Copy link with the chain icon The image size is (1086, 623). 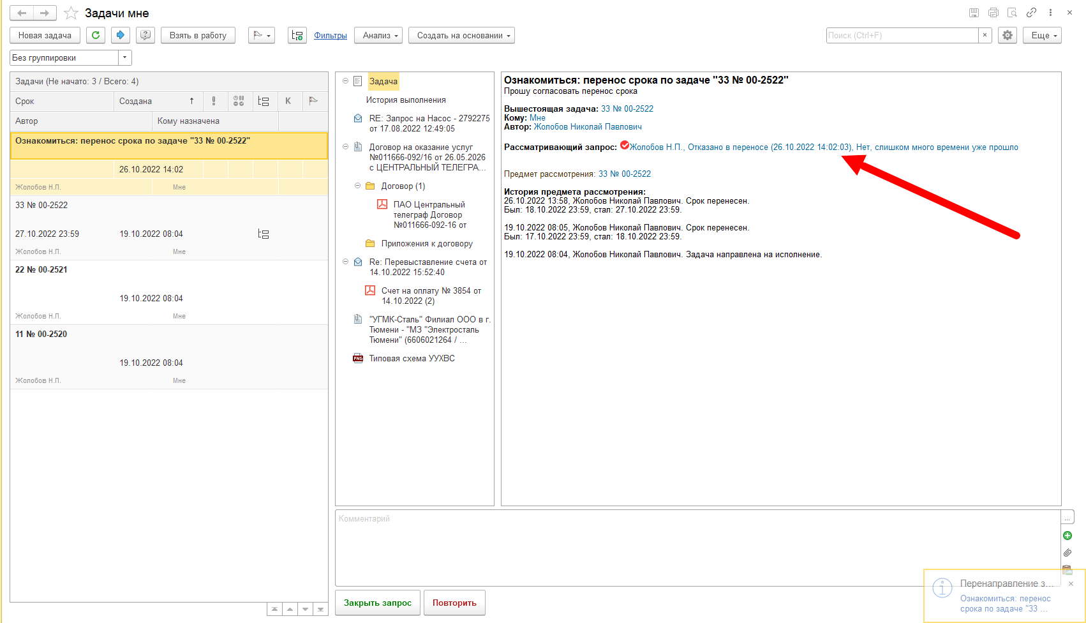click(1031, 13)
